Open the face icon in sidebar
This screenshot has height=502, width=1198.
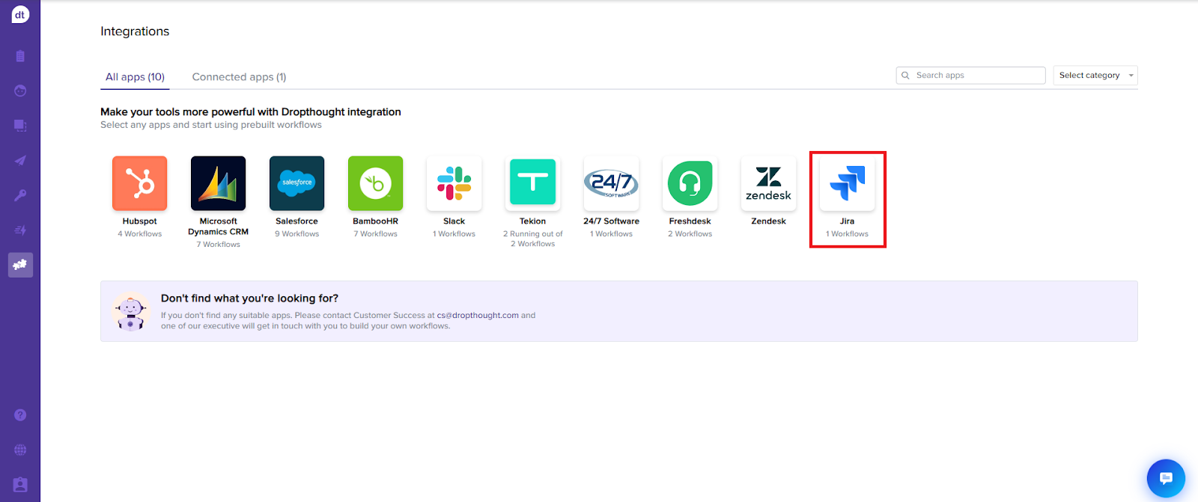(x=20, y=91)
